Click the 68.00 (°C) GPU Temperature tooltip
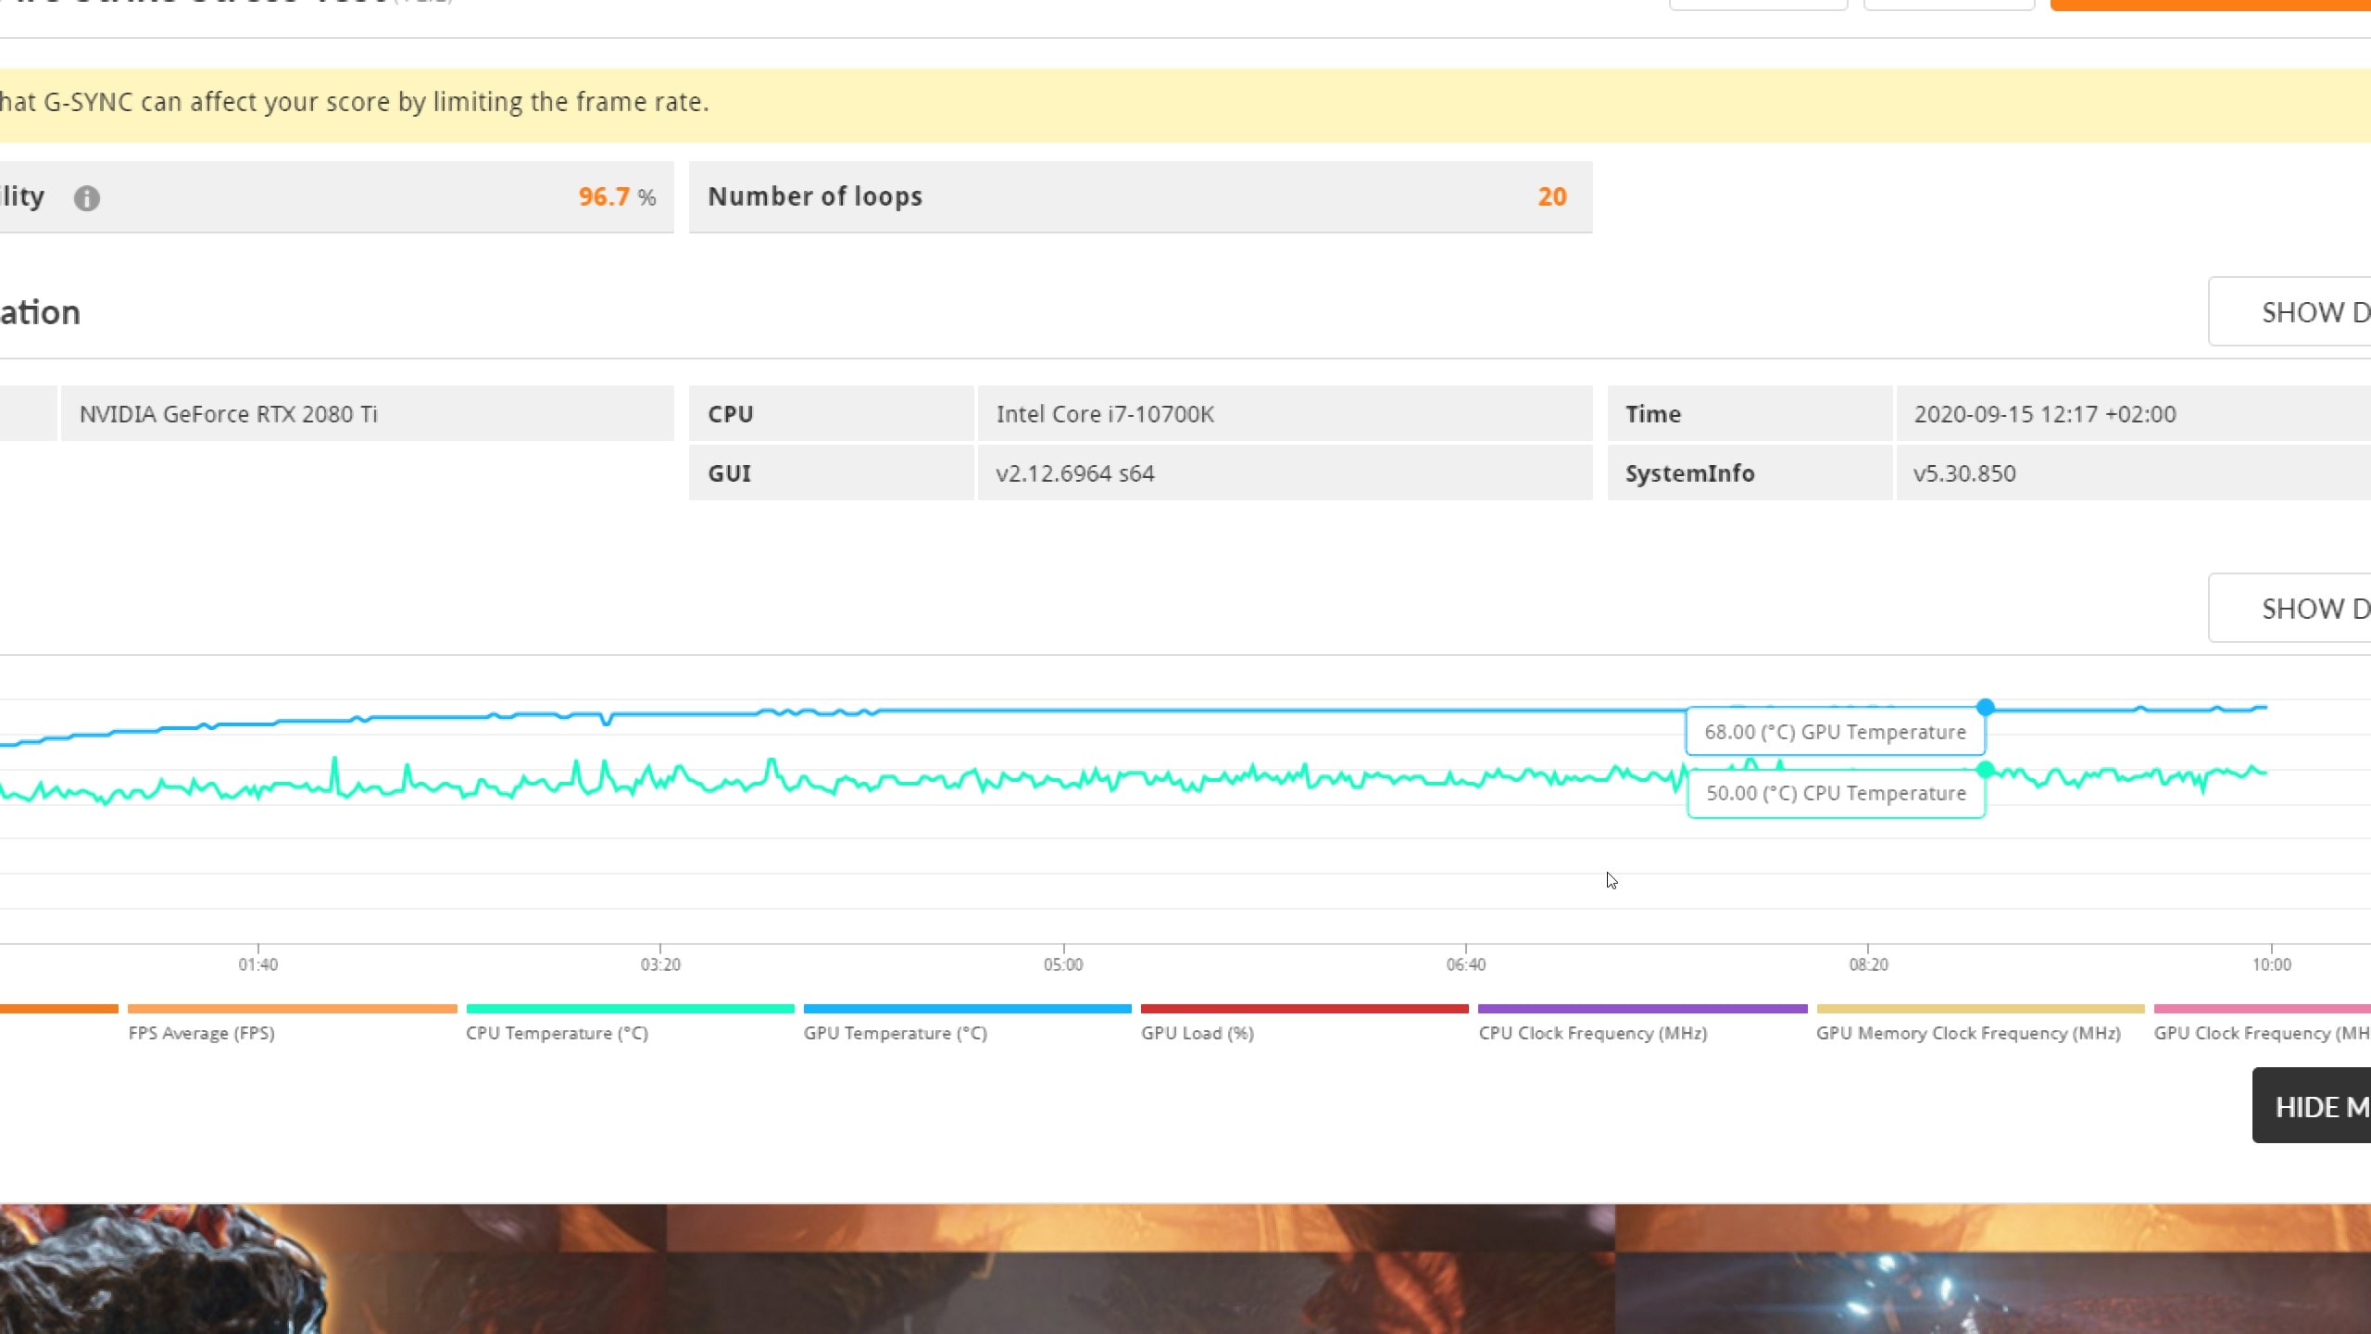The image size is (2371, 1334). coord(1836,731)
